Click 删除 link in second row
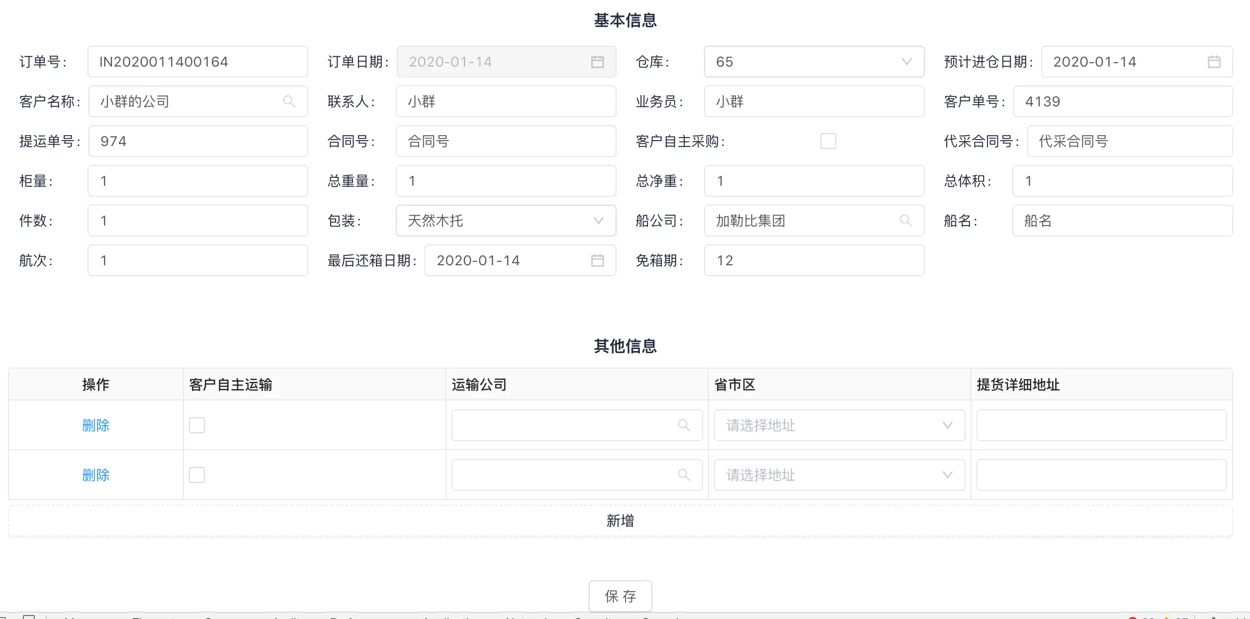Viewport: 1250px width, 619px height. coord(95,475)
